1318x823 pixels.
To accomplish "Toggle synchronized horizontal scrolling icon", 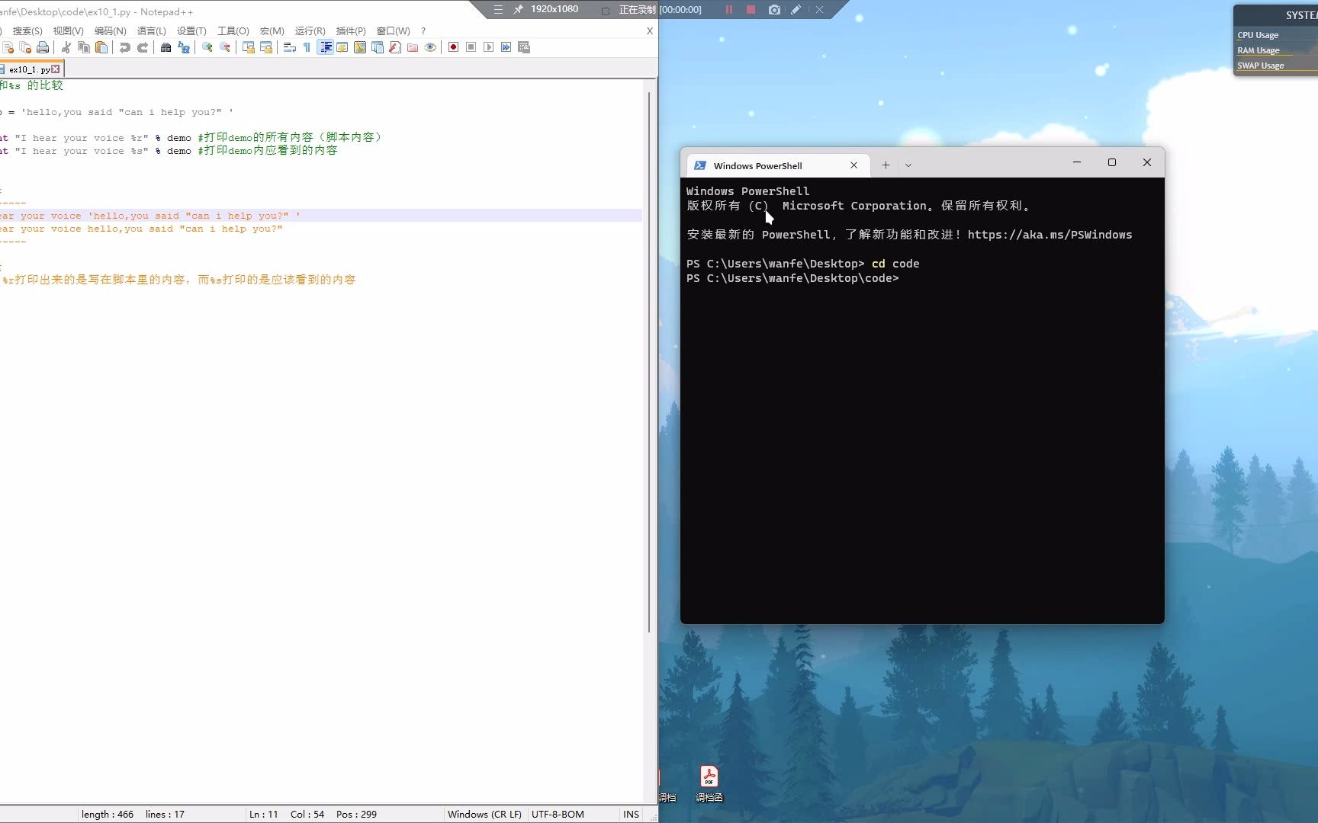I will 266,47.
